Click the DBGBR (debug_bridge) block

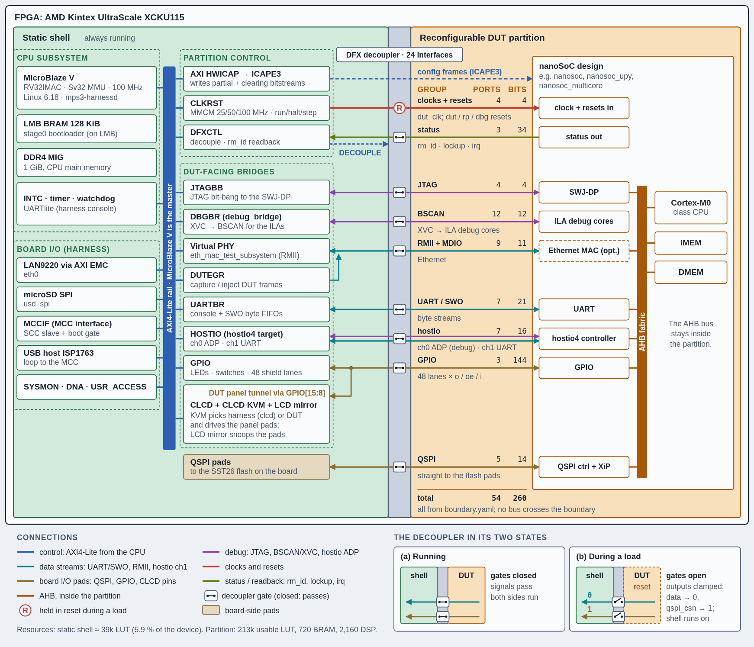coord(257,222)
